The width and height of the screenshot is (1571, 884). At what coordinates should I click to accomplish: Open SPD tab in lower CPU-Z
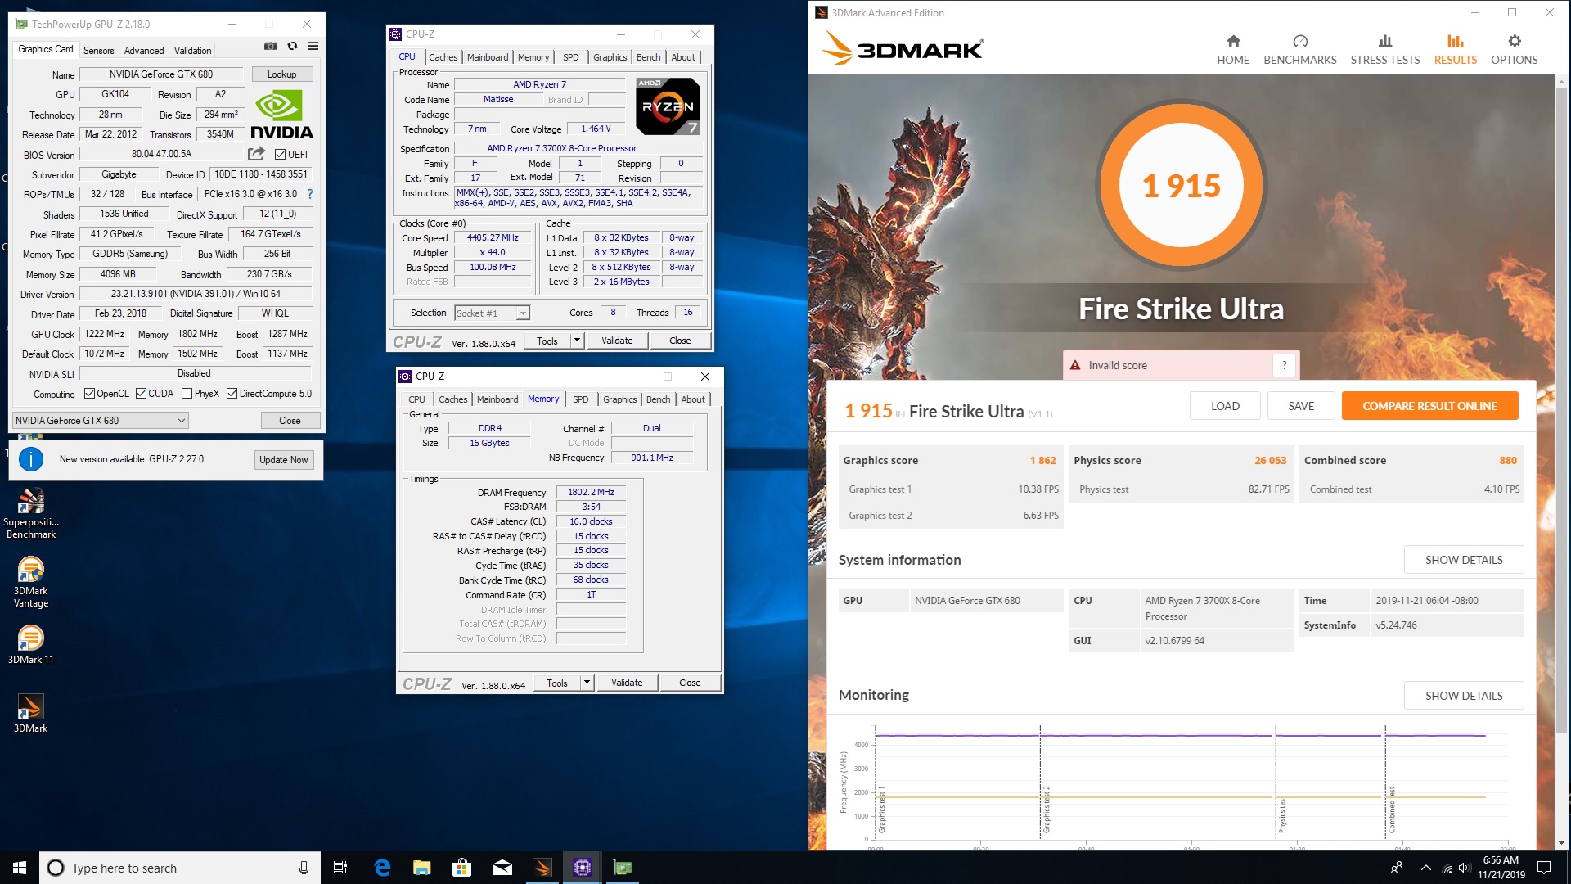pos(580,399)
